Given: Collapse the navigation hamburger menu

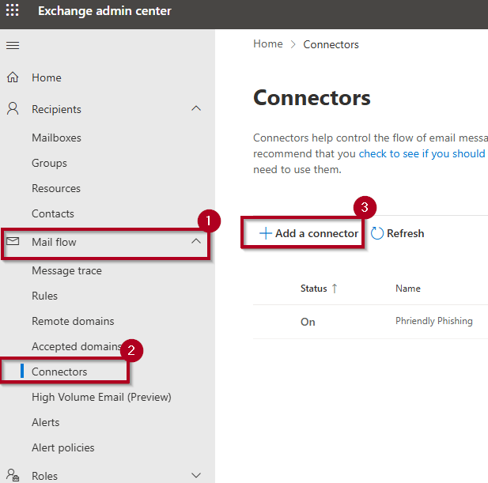Looking at the screenshot, I should pos(13,45).
